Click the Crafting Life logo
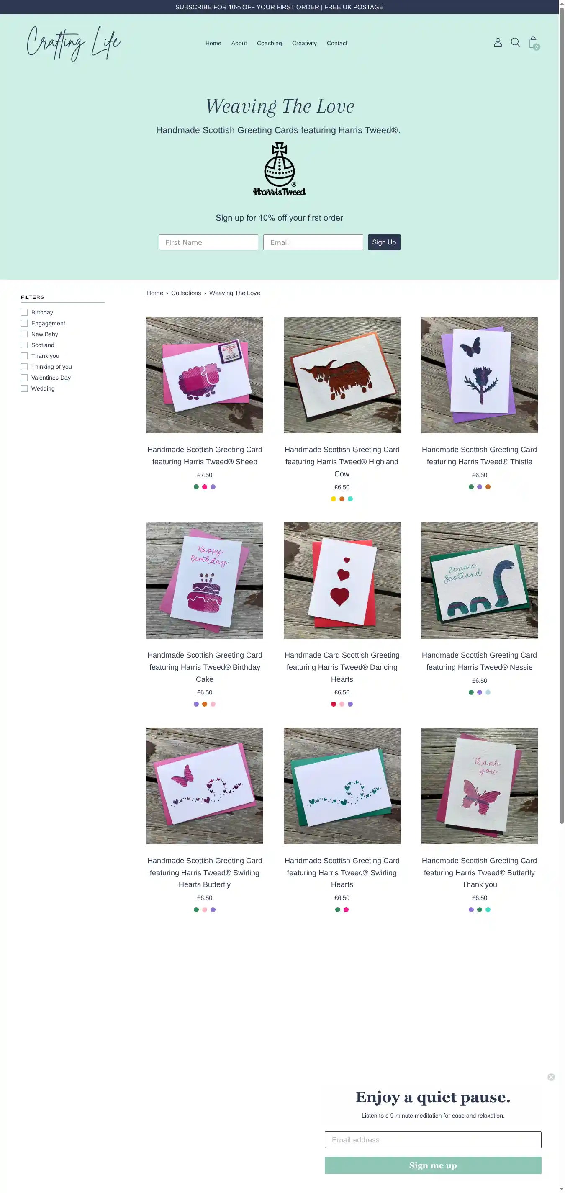 74,43
